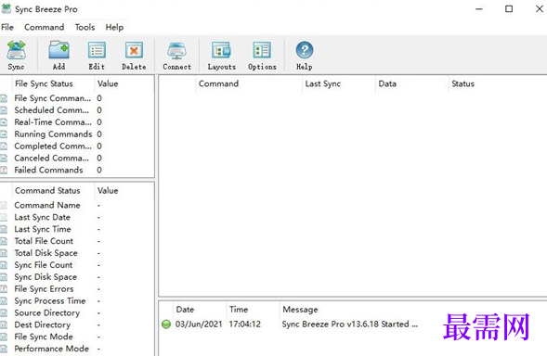The height and width of the screenshot is (356, 547).
Task: Select the Command Name row
Action: coord(77,206)
